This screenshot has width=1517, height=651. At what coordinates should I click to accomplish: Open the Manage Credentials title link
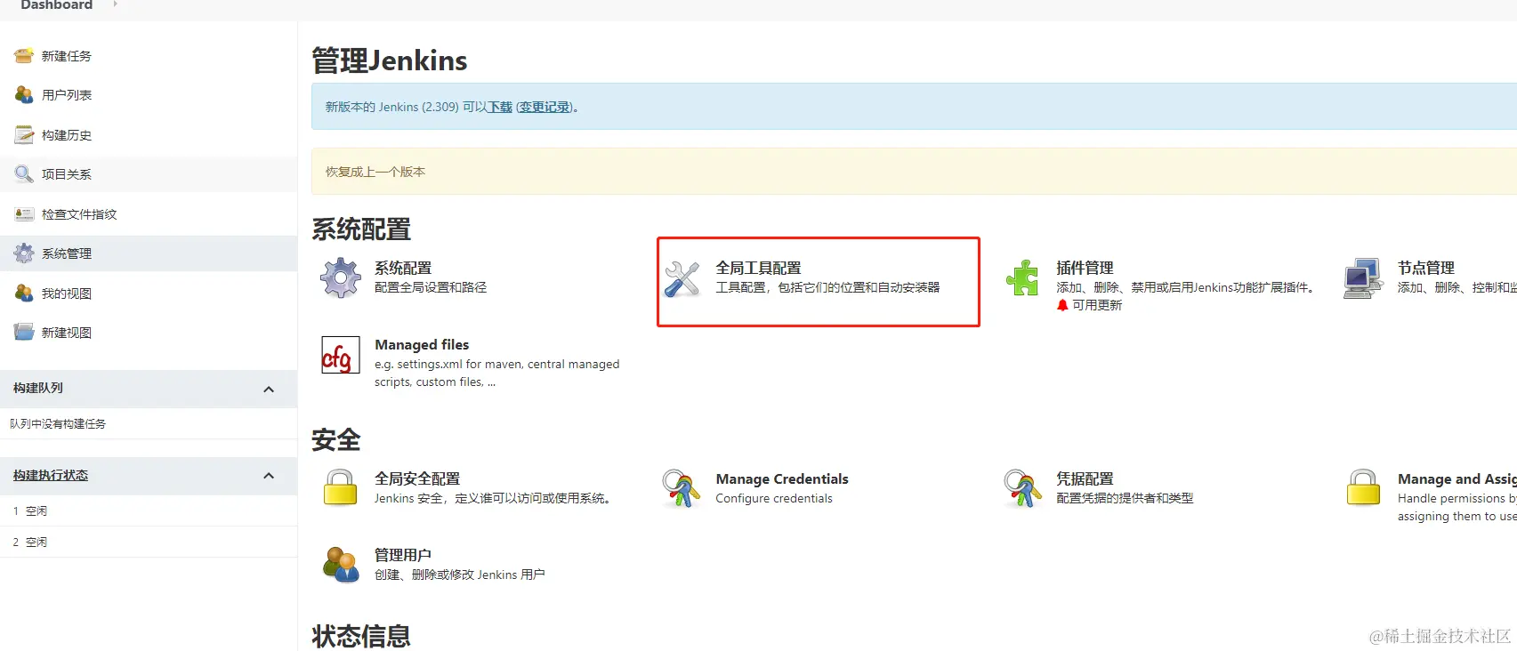(782, 478)
